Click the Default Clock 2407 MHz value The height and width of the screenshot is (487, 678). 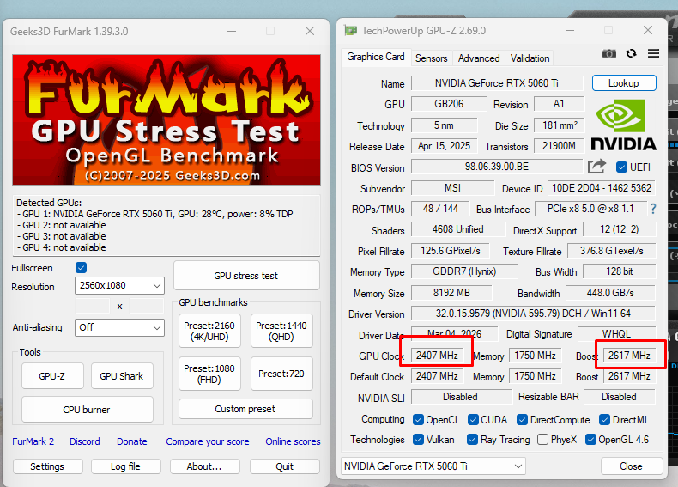437,376
